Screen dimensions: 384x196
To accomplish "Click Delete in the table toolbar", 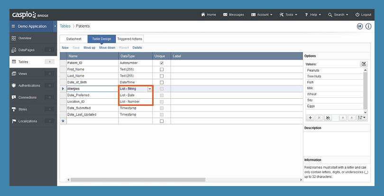I will coord(137,47).
